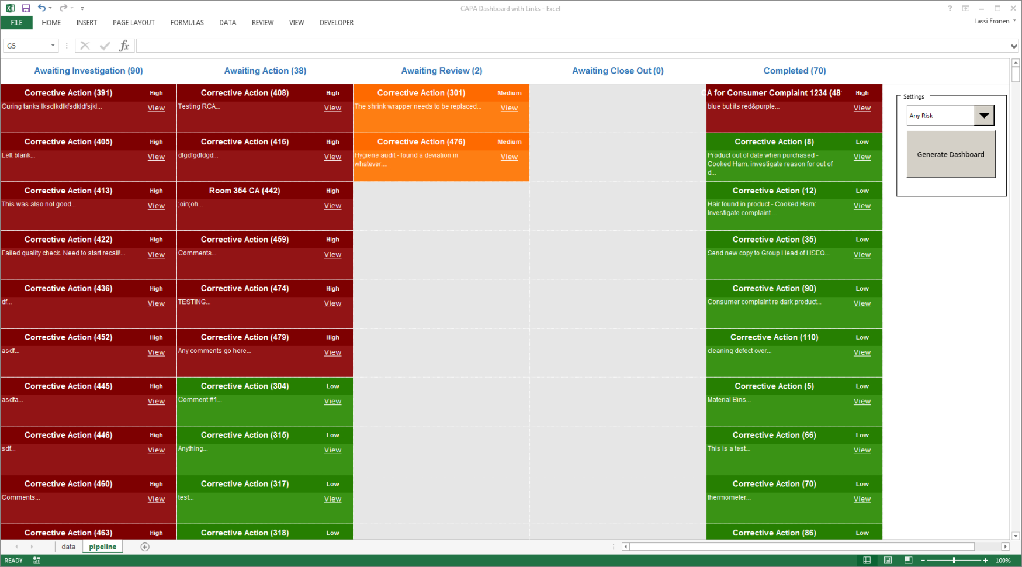
Task: Open Page Break Preview from the status bar
Action: pyautogui.click(x=908, y=560)
